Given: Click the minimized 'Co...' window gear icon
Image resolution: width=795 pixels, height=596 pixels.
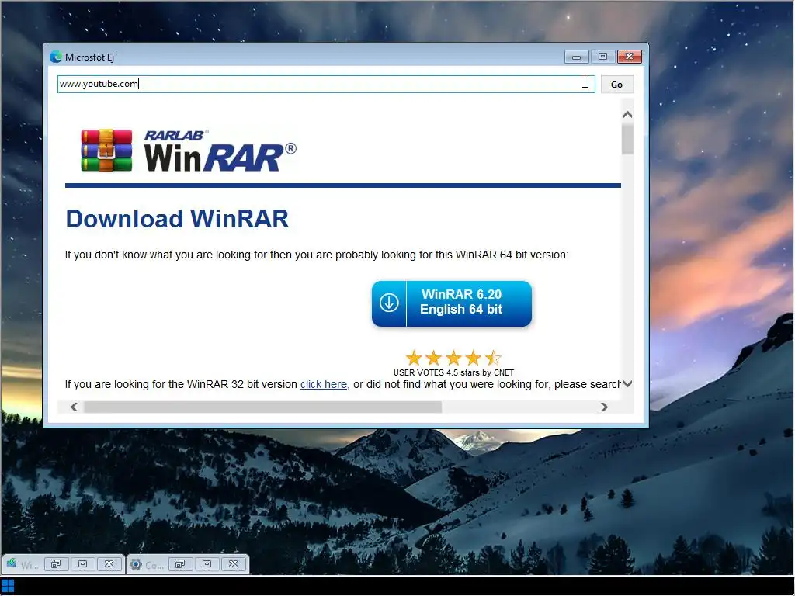Looking at the screenshot, I should pos(135,564).
